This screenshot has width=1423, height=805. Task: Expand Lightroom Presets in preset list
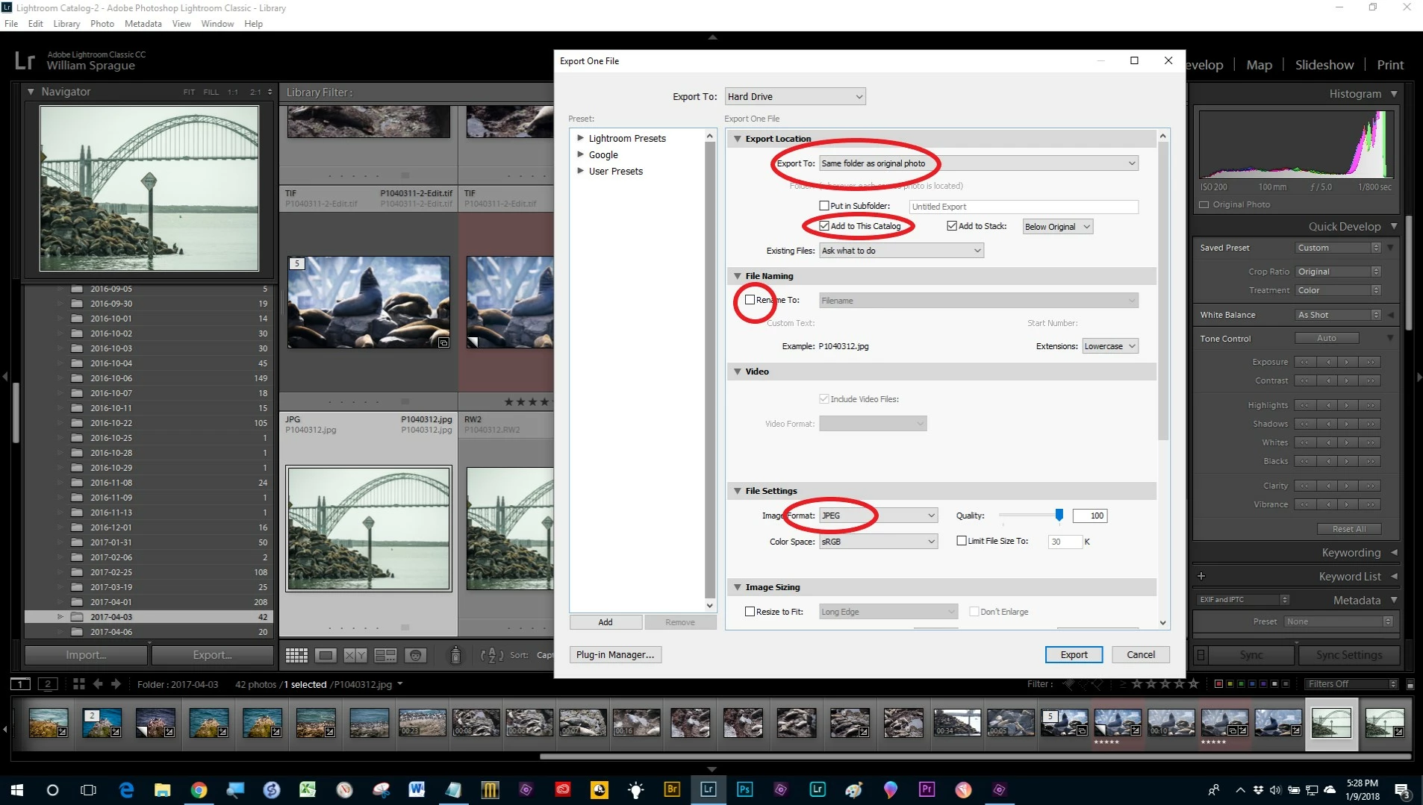pyautogui.click(x=580, y=138)
